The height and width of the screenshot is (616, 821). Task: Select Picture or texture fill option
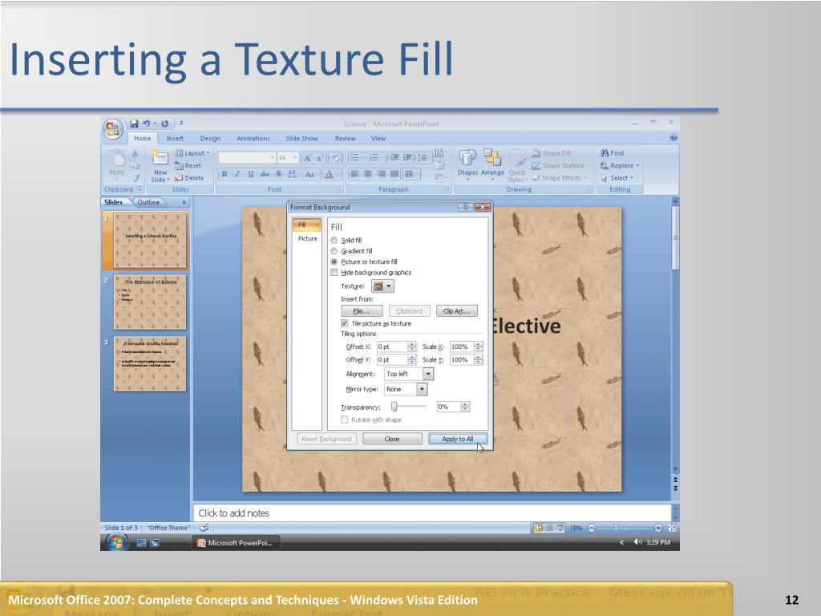[334, 262]
